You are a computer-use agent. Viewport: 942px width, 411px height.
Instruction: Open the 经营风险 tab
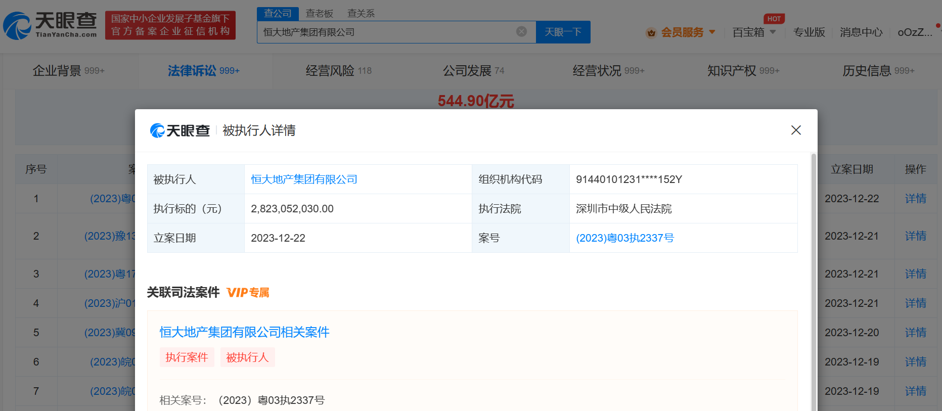click(x=339, y=71)
